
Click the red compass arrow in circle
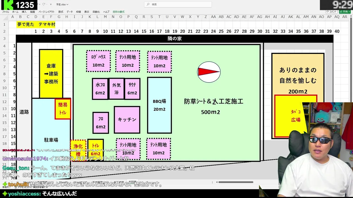pyautogui.click(x=209, y=72)
